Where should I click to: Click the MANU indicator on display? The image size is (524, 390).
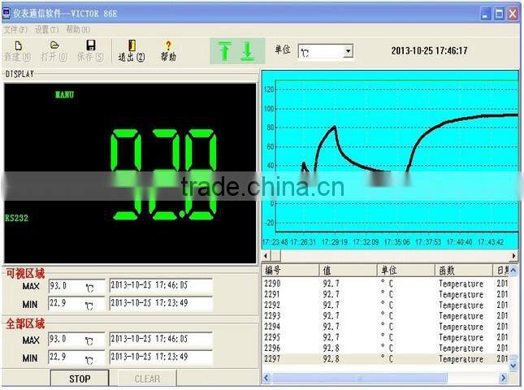(x=64, y=94)
